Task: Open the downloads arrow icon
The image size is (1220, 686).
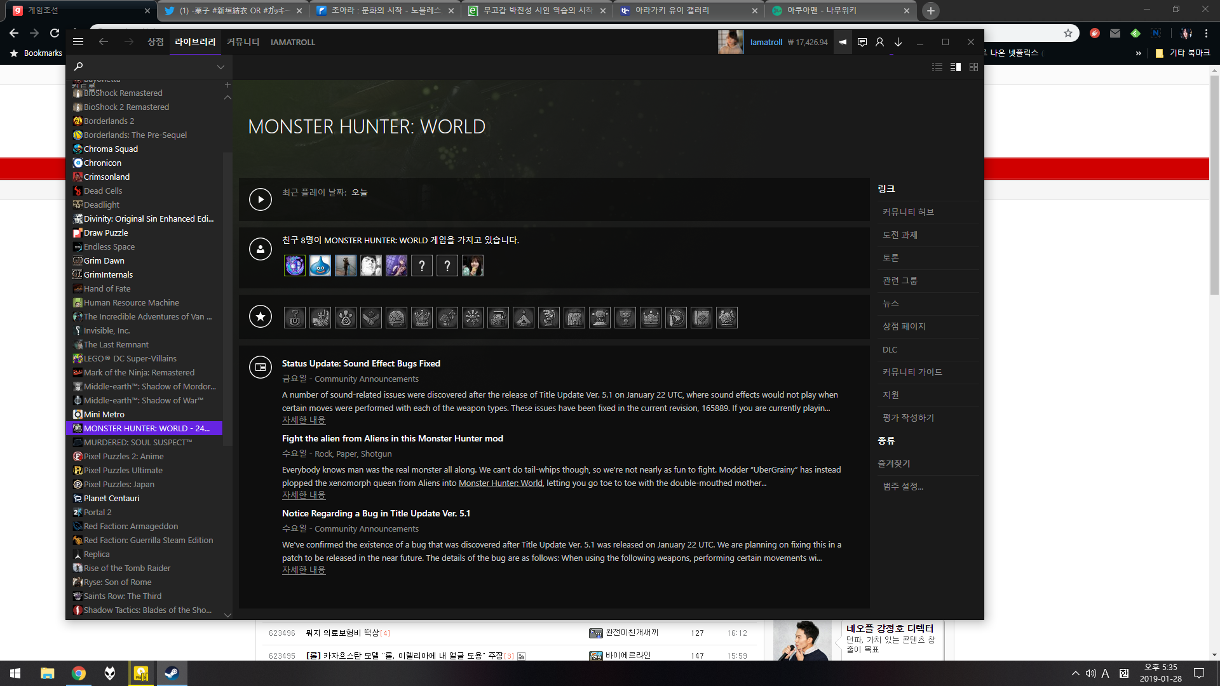Action: (x=898, y=42)
